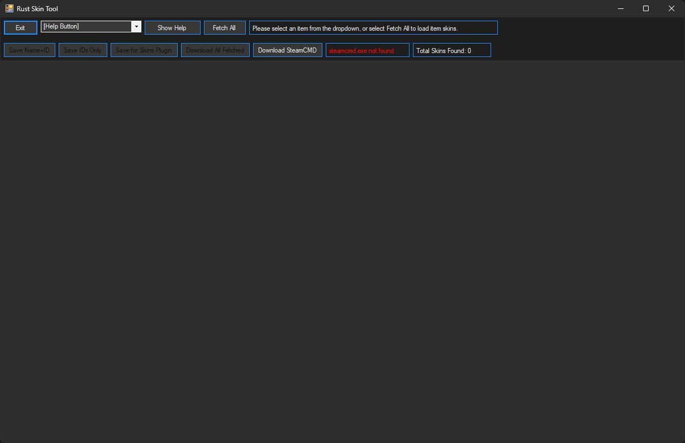Download SteamCMD
This screenshot has height=443, width=685.
click(287, 50)
